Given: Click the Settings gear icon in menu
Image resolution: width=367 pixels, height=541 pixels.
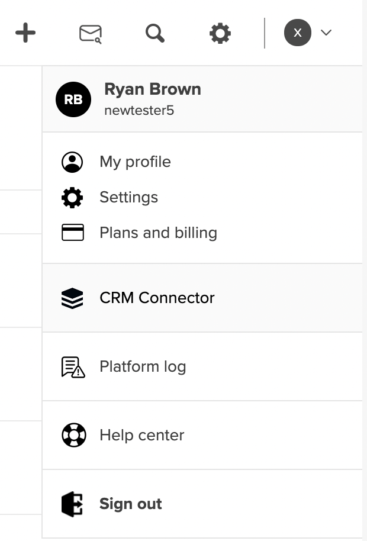Looking at the screenshot, I should (72, 198).
